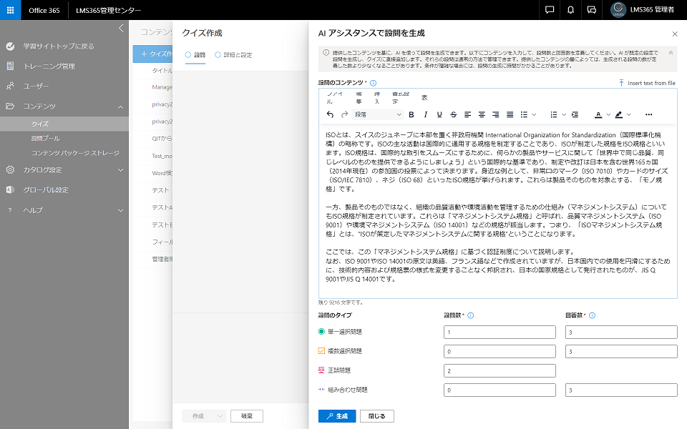
Task: Apply the text color swatch
Action: point(598,114)
